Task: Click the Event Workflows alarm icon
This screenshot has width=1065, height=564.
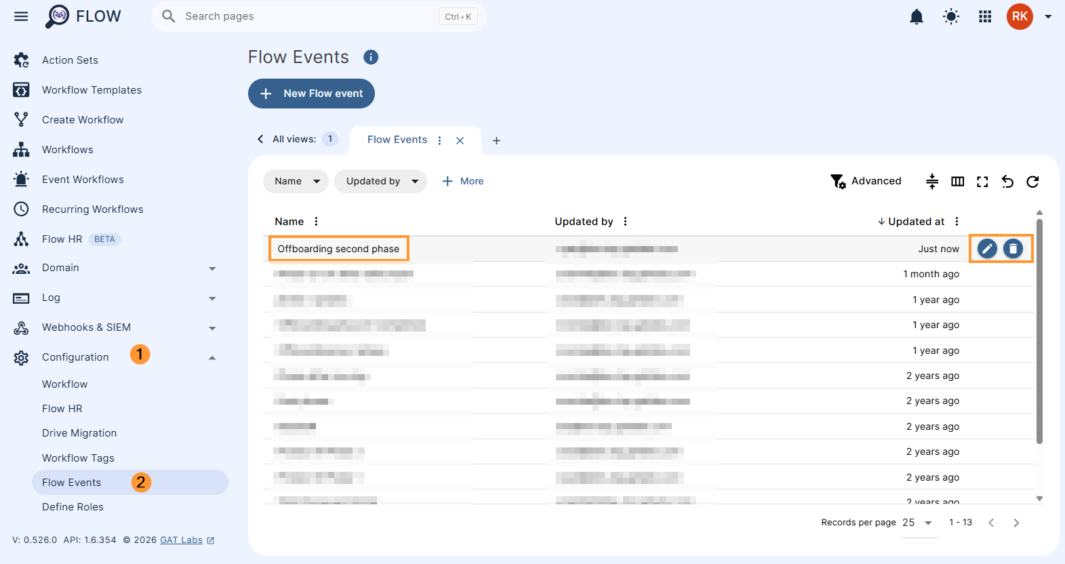Action: click(x=21, y=180)
